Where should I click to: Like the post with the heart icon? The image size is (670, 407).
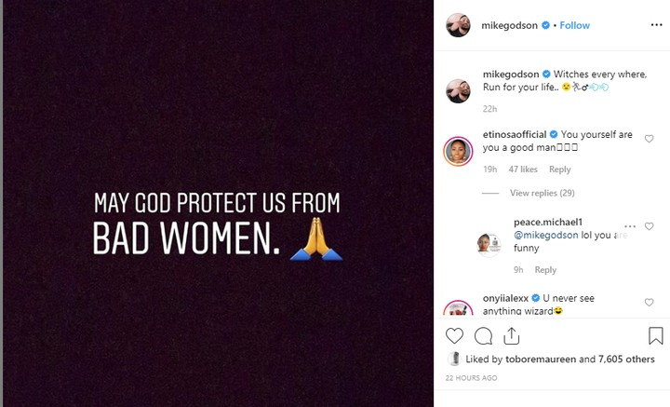(454, 335)
